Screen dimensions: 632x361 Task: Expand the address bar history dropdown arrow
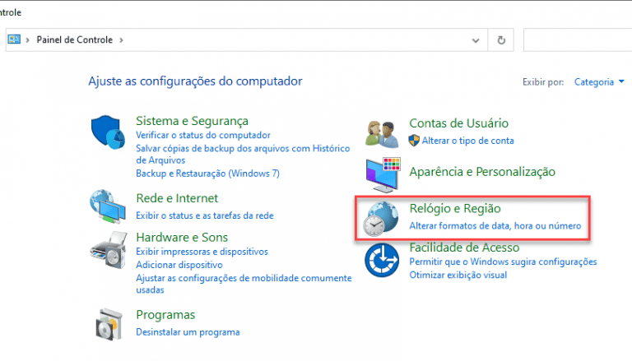coord(476,40)
